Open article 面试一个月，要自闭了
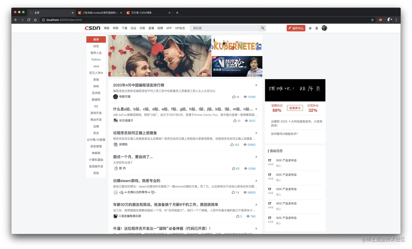This screenshot has height=249, width=412. point(133,157)
